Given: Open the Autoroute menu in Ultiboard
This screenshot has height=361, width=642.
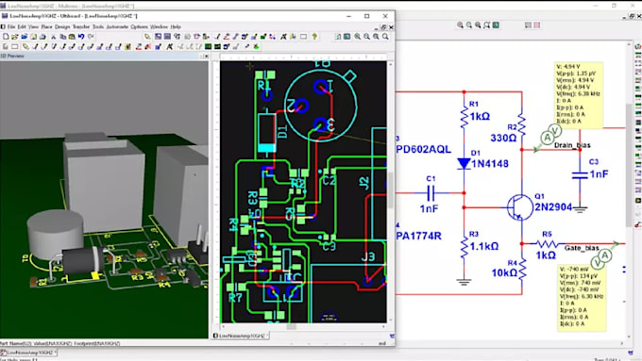Looking at the screenshot, I should tap(117, 26).
